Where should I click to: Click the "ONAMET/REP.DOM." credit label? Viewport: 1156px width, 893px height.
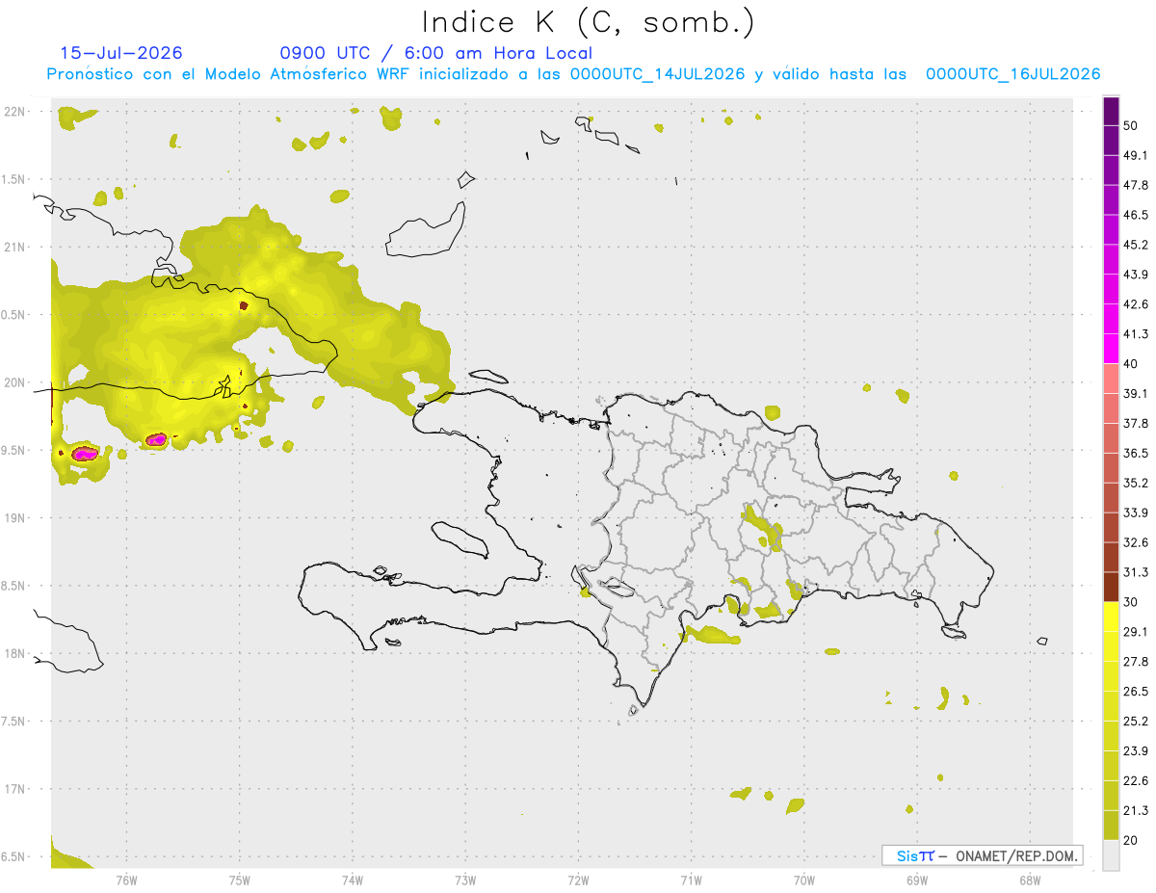(1016, 855)
